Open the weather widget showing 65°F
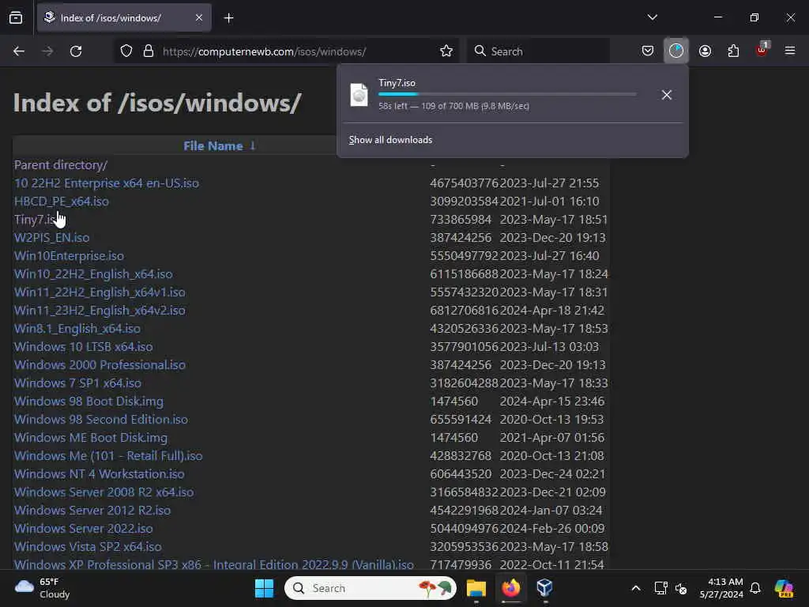Image resolution: width=809 pixels, height=607 pixels. coord(43,588)
